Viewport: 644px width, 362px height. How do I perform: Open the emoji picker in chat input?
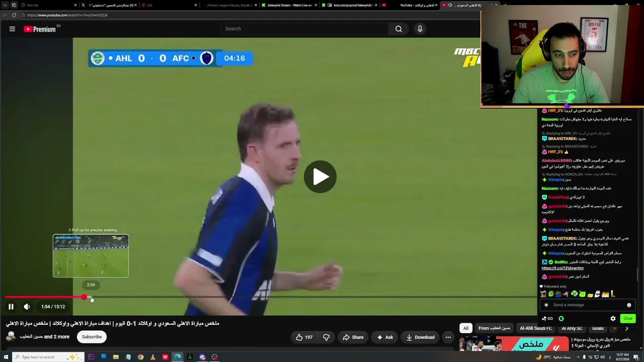coord(629,305)
